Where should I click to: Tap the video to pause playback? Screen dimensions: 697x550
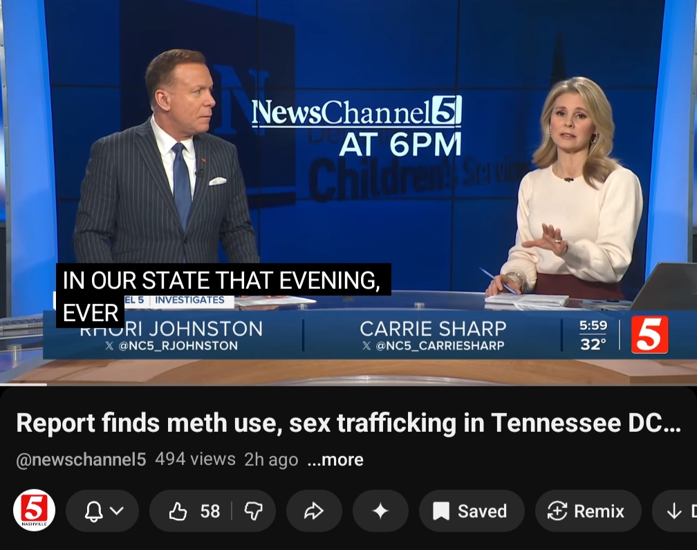pos(348,192)
